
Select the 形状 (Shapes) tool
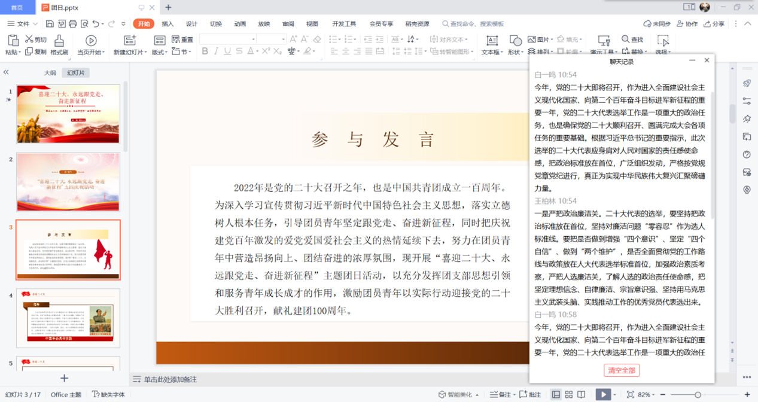pyautogui.click(x=516, y=44)
